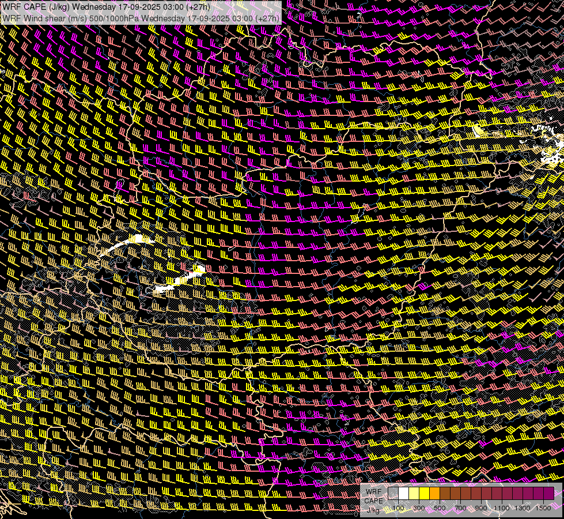Click the white CAPE legend swatch
The width and height of the screenshot is (564, 519).
(x=404, y=493)
